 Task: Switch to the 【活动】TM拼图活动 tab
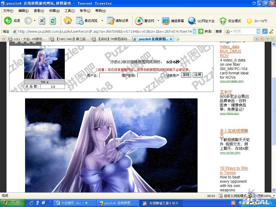111,39
